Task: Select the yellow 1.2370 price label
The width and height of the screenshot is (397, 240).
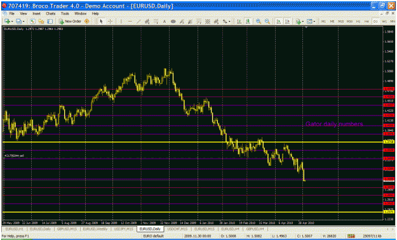Action: (x=389, y=212)
